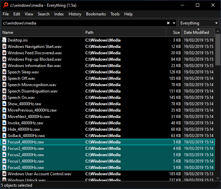The image size is (221, 189).
Task: Click the Speech On.wav file icon
Action: pyautogui.click(x=4, y=98)
